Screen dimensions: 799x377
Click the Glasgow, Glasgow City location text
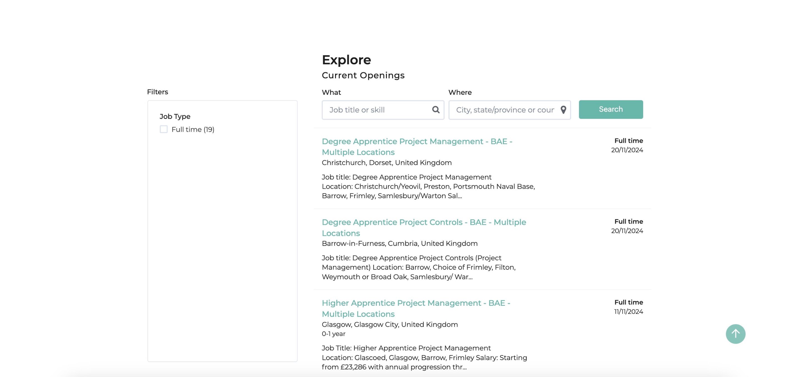pyautogui.click(x=389, y=324)
